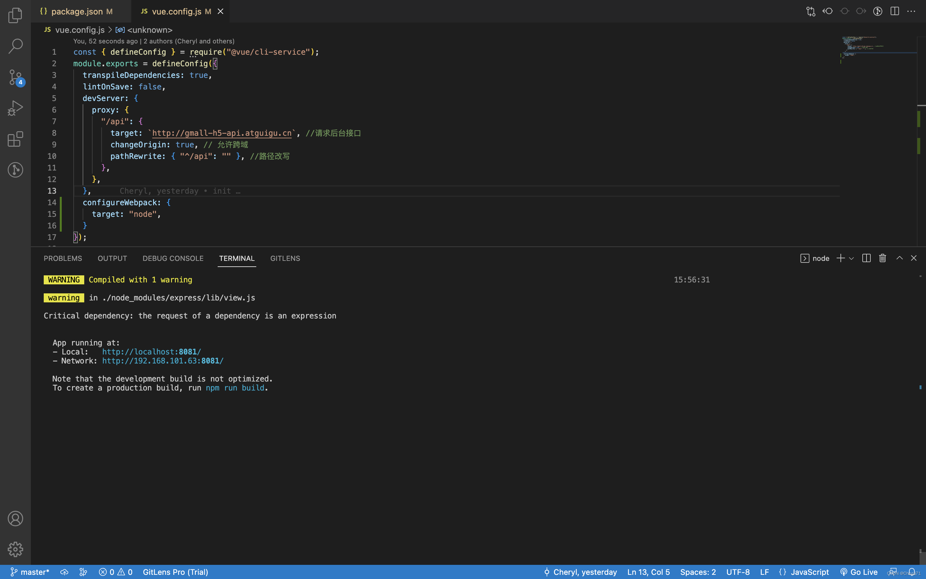Kill terminal with trash icon

click(x=882, y=259)
